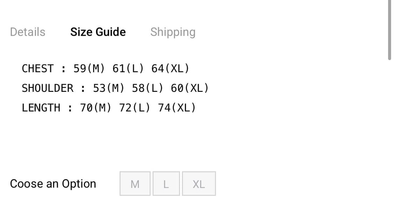Image resolution: width=394 pixels, height=217 pixels.
Task: Click the chest value 61(L)
Action: coord(128,68)
